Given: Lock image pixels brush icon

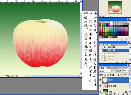Looking at the screenshot, I should point(108,75).
